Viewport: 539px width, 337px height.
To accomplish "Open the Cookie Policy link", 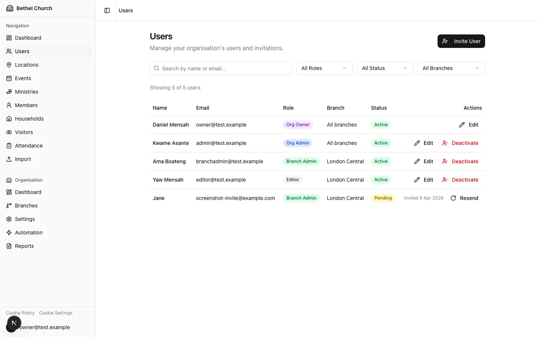I will (20, 313).
